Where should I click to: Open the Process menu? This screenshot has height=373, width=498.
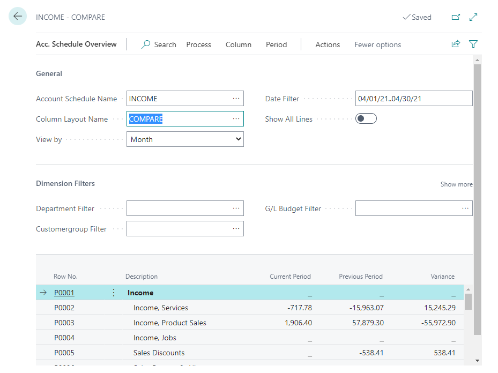tap(198, 45)
